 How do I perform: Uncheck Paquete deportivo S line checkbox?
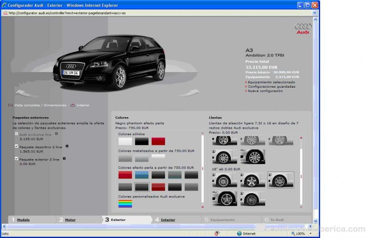point(17,146)
